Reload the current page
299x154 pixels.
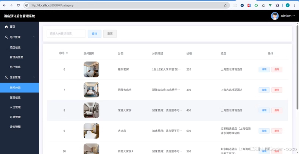[18, 5]
